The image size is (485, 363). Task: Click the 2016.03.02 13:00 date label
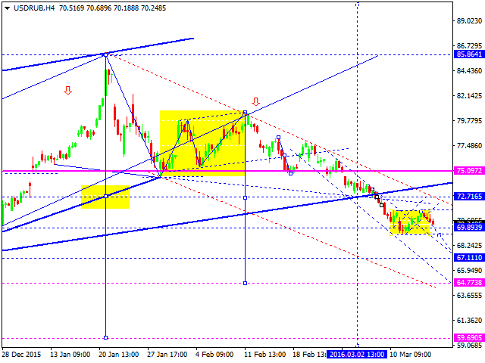coord(357,354)
